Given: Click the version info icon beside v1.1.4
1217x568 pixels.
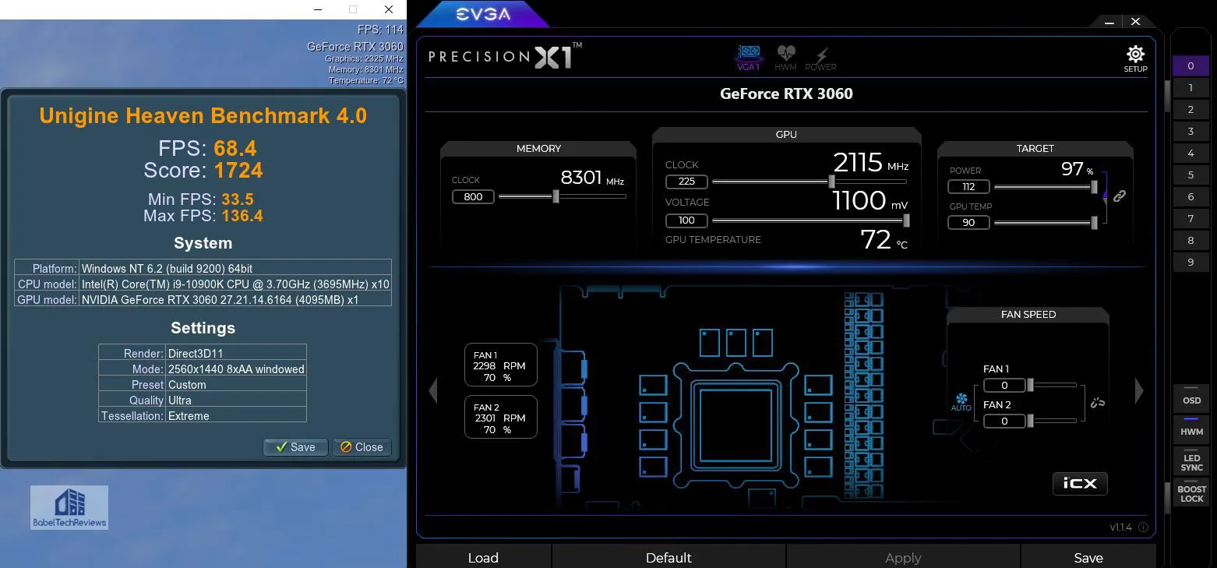Looking at the screenshot, I should [x=1143, y=527].
